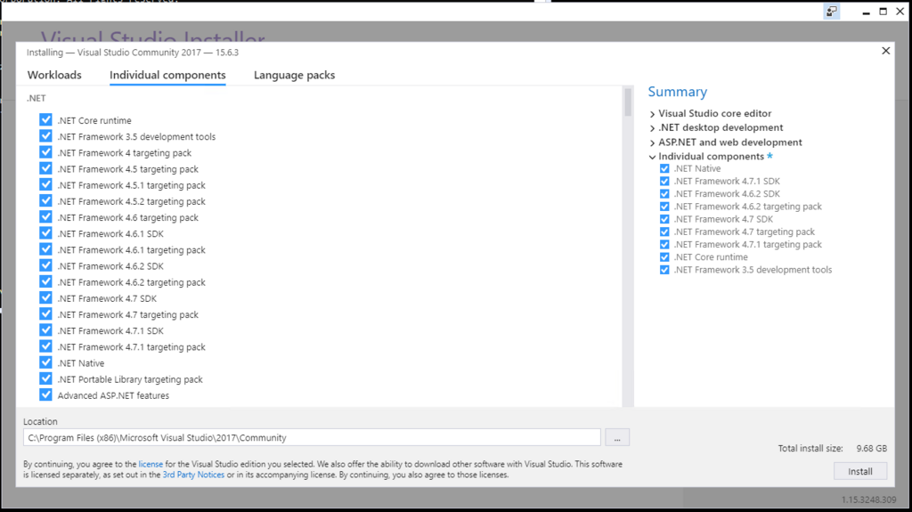Click the Summary heading text

click(678, 92)
